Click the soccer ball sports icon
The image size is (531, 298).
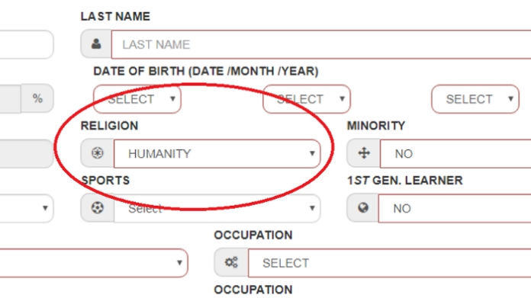pos(97,208)
